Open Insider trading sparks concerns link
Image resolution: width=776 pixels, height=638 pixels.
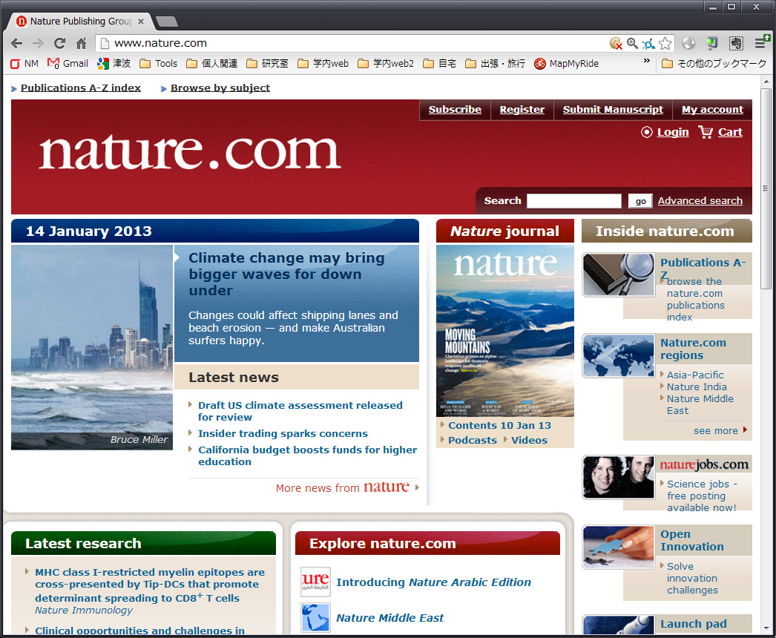[283, 433]
